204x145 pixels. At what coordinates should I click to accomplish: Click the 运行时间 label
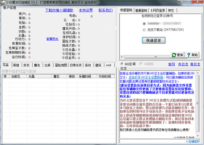(x=19, y=57)
